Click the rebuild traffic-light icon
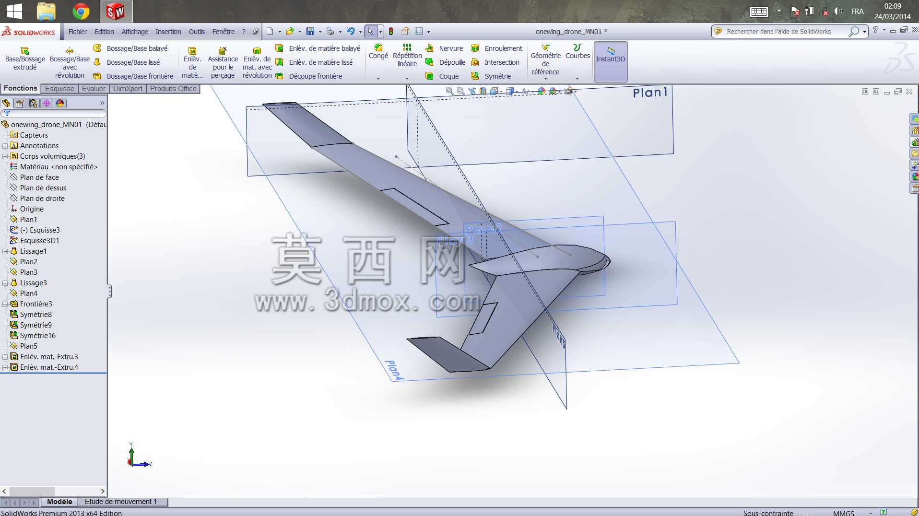919x516 pixels. tap(391, 32)
